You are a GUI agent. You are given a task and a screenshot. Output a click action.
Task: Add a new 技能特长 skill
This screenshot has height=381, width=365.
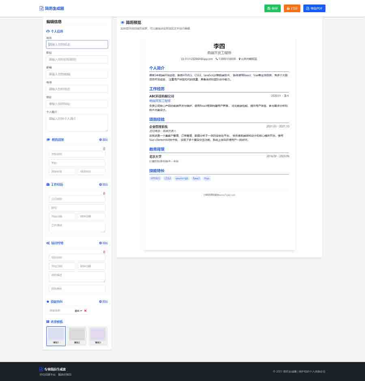point(103,302)
